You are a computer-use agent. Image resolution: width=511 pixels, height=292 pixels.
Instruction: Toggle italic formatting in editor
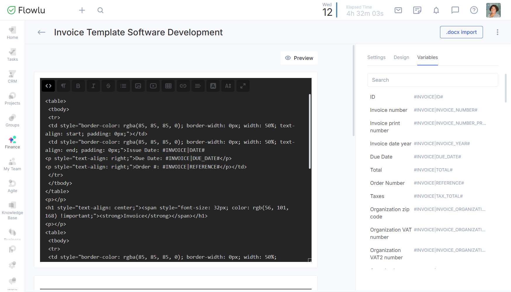pyautogui.click(x=93, y=86)
